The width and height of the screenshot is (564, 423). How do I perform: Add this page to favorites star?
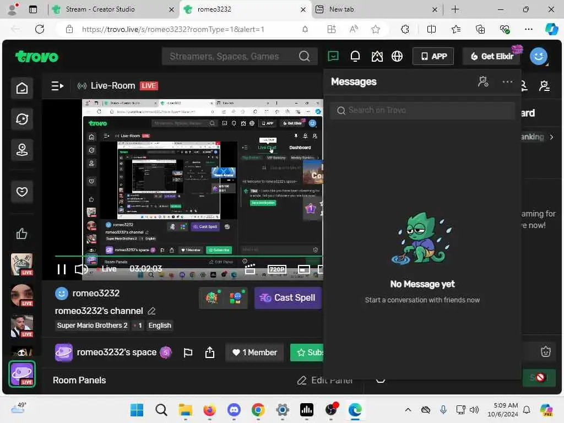point(376,29)
